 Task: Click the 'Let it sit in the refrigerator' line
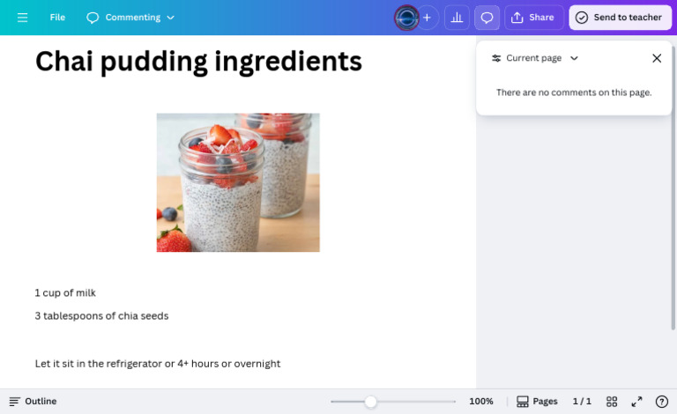tap(158, 364)
